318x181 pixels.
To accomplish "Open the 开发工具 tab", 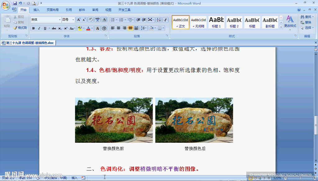I will [x=124, y=10].
